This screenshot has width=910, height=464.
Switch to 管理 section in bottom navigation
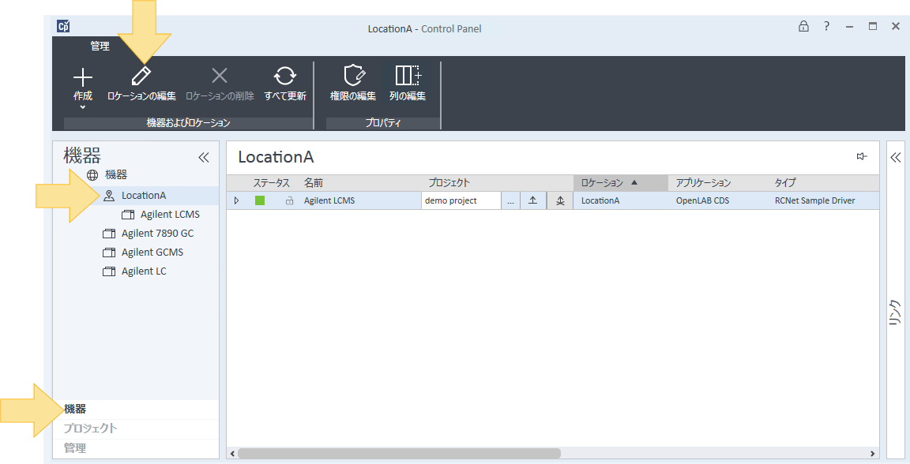pos(75,448)
